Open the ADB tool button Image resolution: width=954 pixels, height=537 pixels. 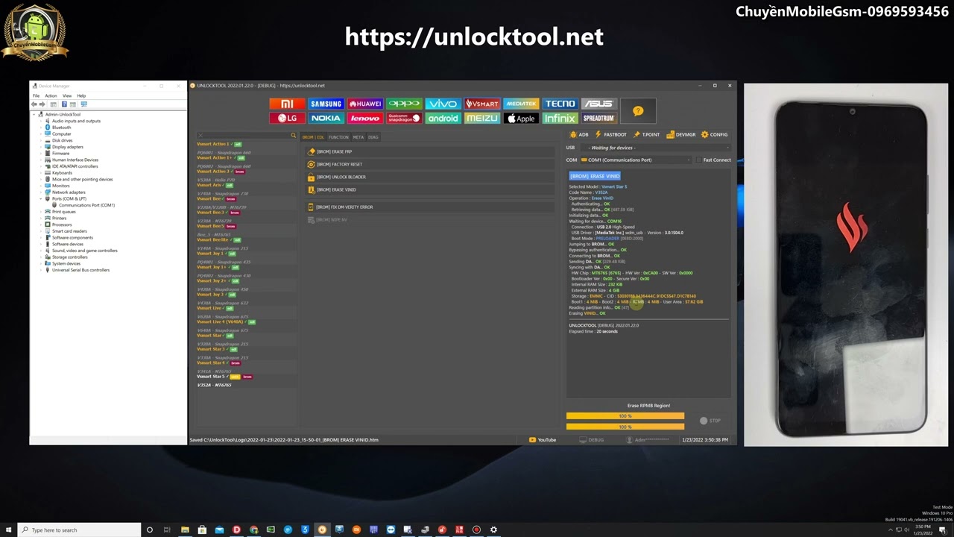[579, 134]
